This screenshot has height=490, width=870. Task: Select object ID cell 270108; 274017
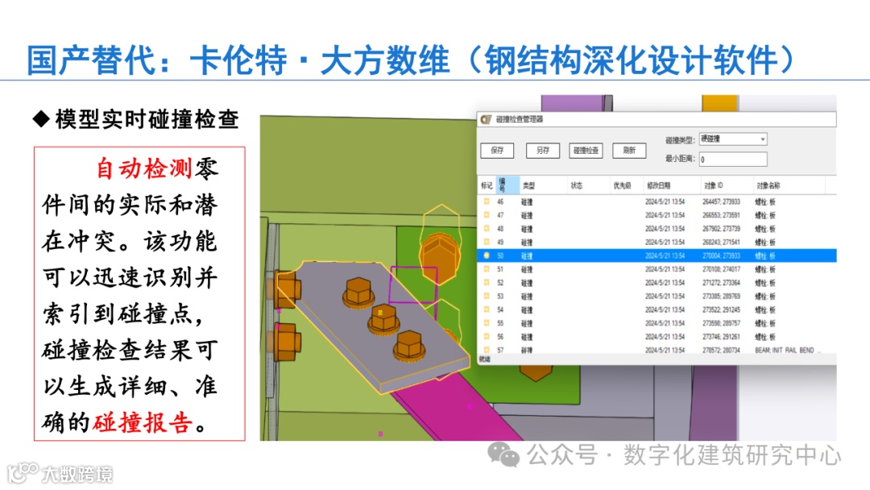pos(721,269)
